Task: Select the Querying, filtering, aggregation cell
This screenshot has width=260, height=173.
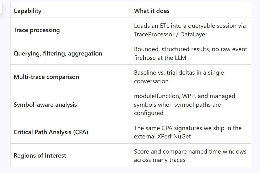Action: [70, 53]
